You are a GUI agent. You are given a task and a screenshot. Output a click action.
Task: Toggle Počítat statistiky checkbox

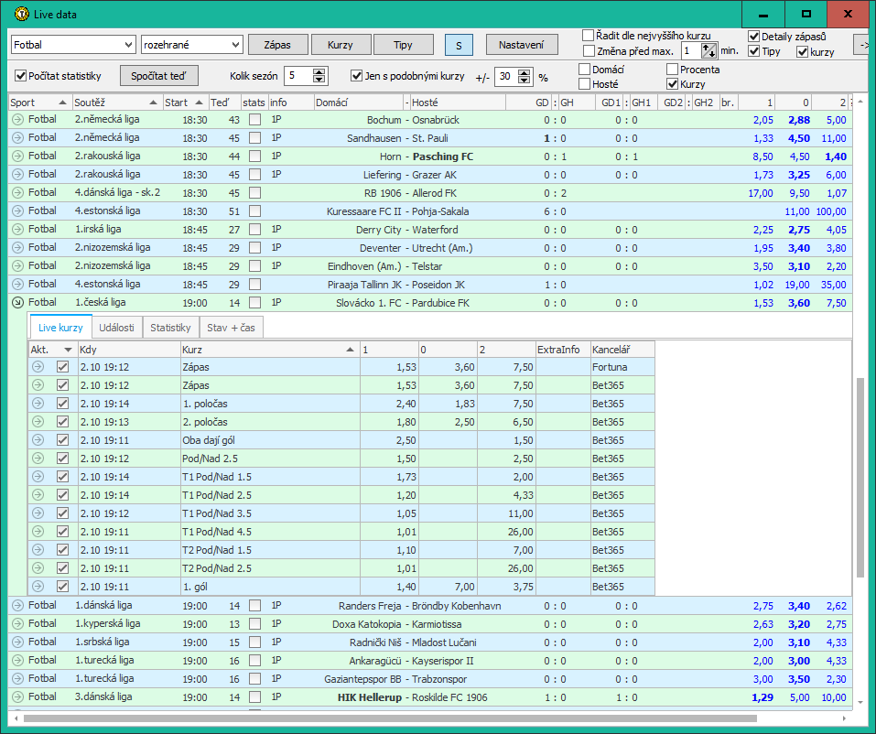point(21,76)
